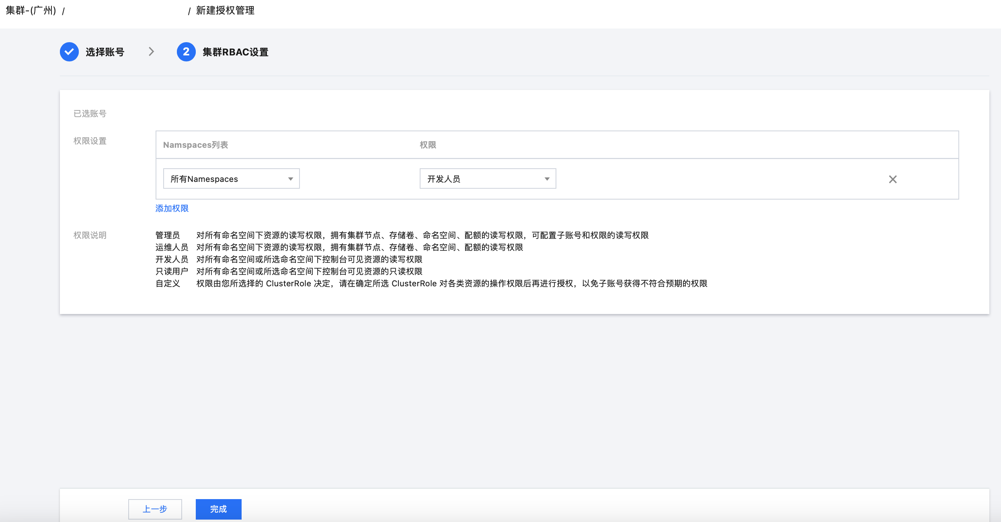Go to 集群-(广州) breadcrumb
This screenshot has width=1001, height=522.
point(31,10)
